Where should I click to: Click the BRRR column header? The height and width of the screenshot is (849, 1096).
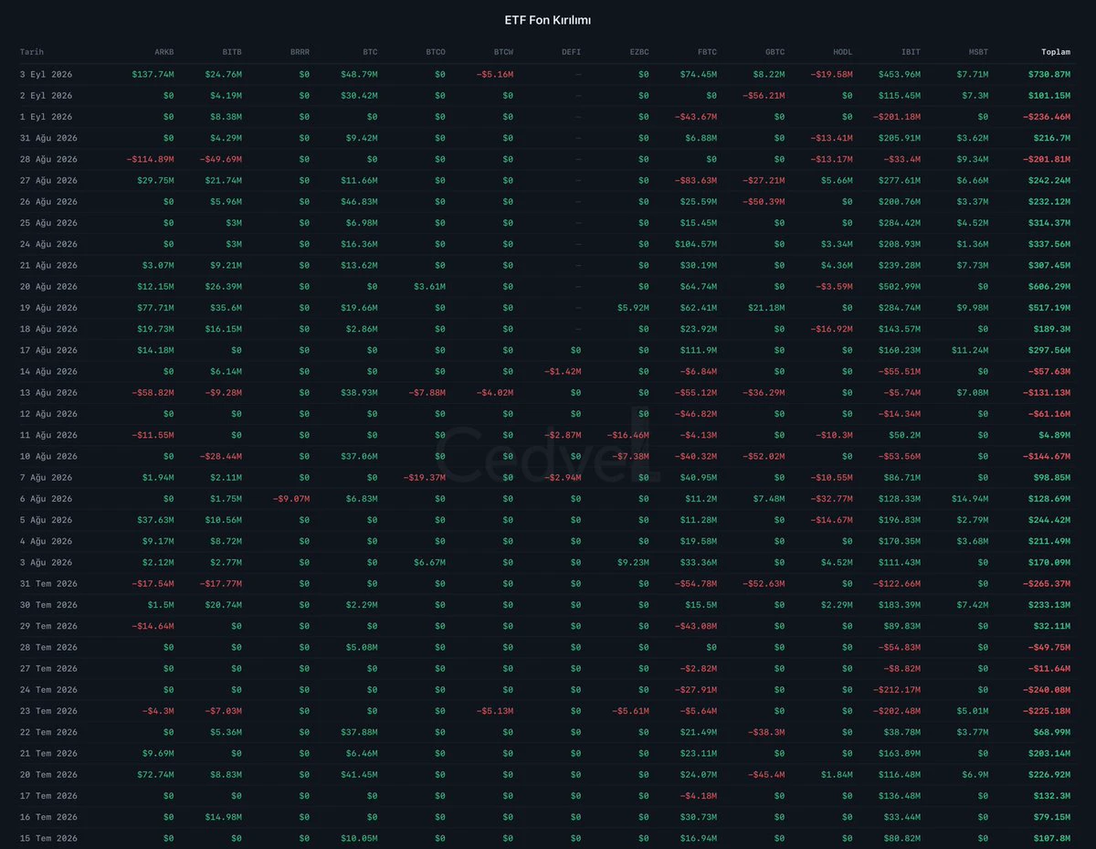[300, 52]
